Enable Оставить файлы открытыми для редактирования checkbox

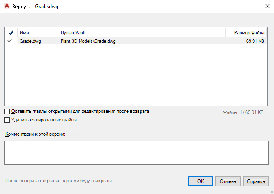[x=7, y=111]
